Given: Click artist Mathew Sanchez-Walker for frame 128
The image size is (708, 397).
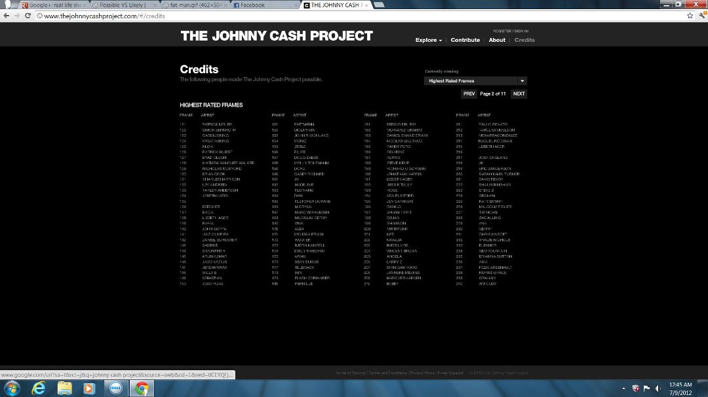Looking at the screenshot, I should [228, 163].
